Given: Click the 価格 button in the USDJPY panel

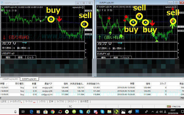Looking at the screenshot, I should (x=20, y=57).
